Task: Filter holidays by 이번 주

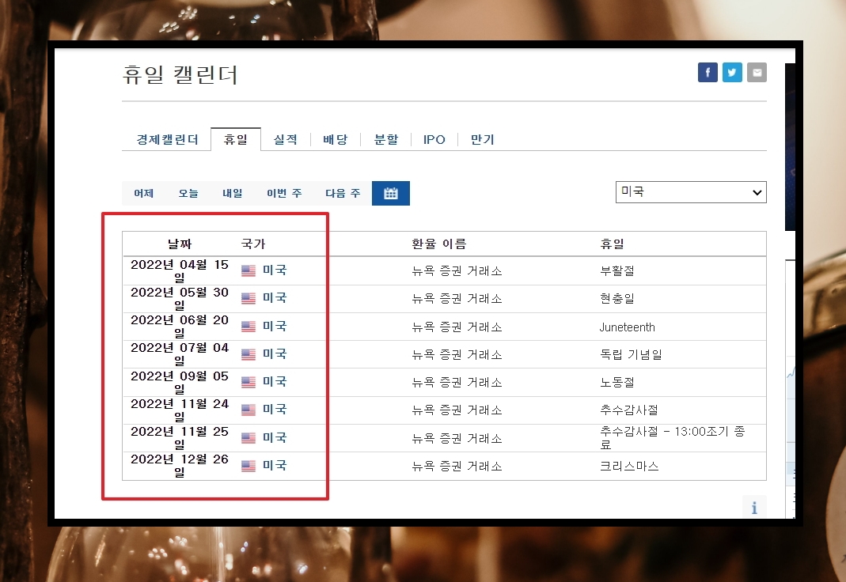Action: point(284,194)
